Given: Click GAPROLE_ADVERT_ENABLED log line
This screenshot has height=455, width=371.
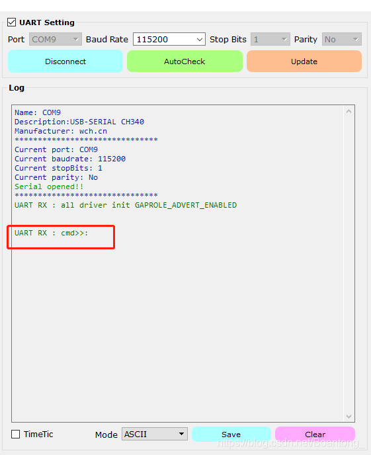Looking at the screenshot, I should click(x=126, y=205).
